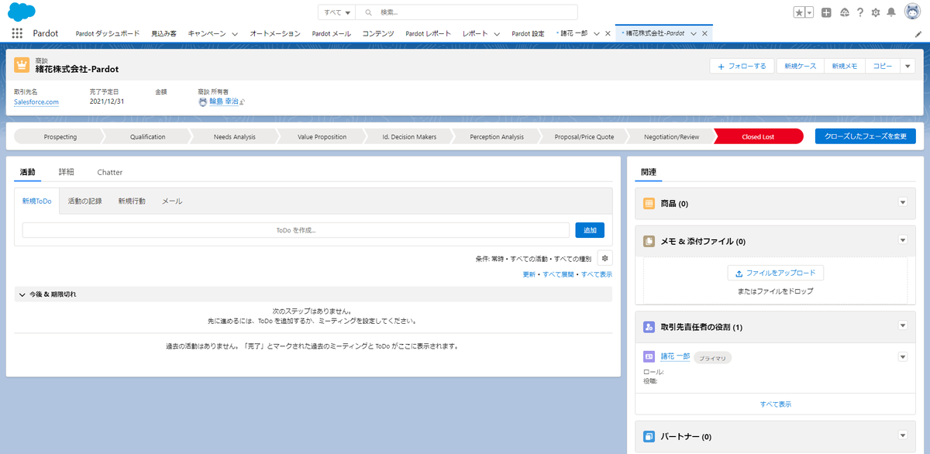Image resolution: width=930 pixels, height=454 pixels.
Task: Open the App Launcher grid icon
Action: tap(17, 33)
